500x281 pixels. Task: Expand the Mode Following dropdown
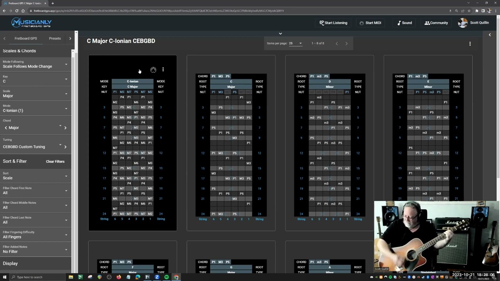tap(35, 64)
